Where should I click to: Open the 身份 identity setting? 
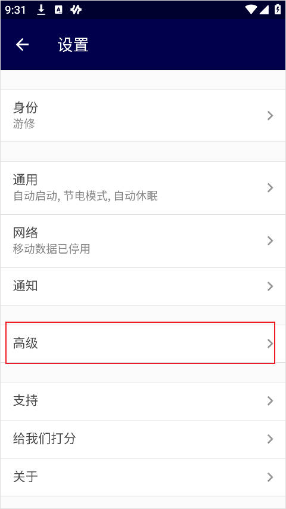[143, 116]
